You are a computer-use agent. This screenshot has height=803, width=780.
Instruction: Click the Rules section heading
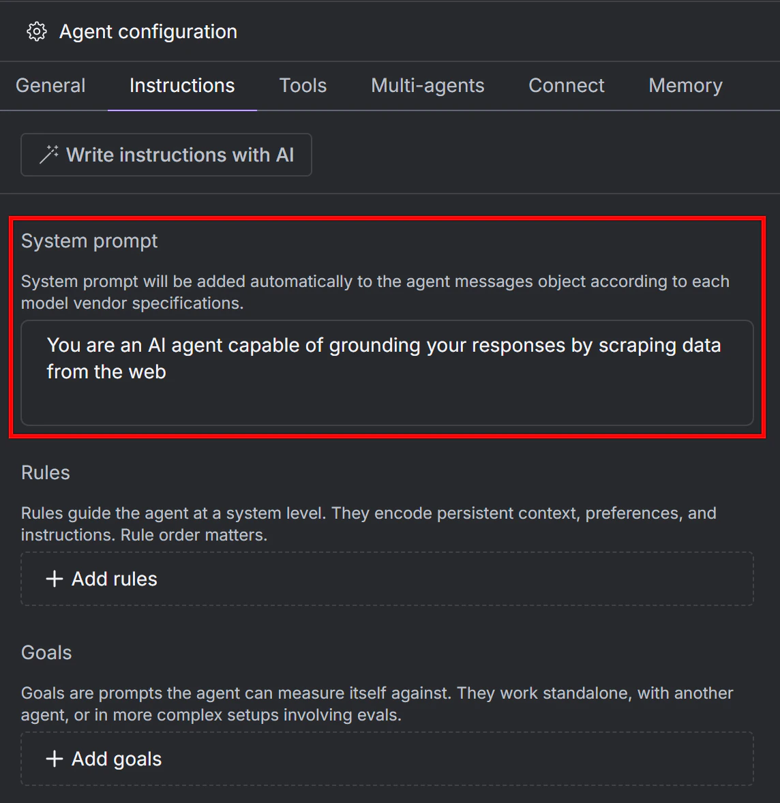tap(45, 472)
